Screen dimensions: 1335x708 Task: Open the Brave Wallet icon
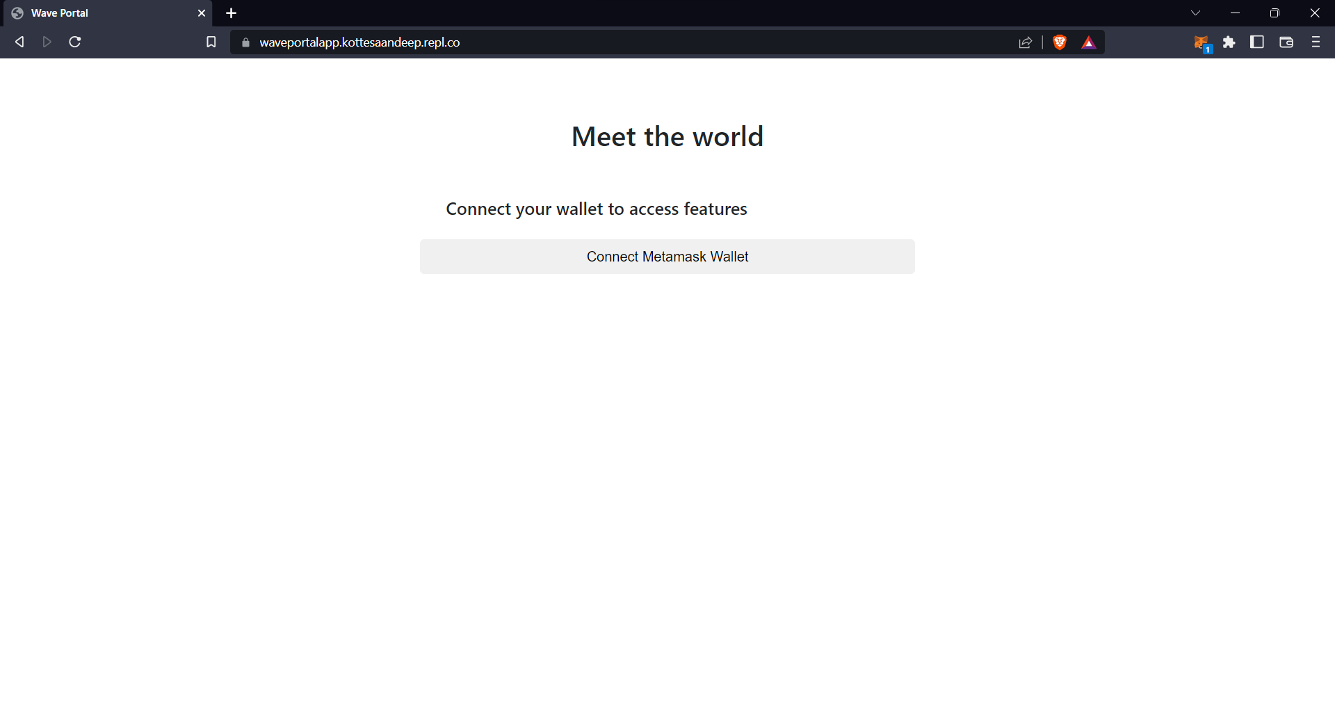tap(1286, 42)
